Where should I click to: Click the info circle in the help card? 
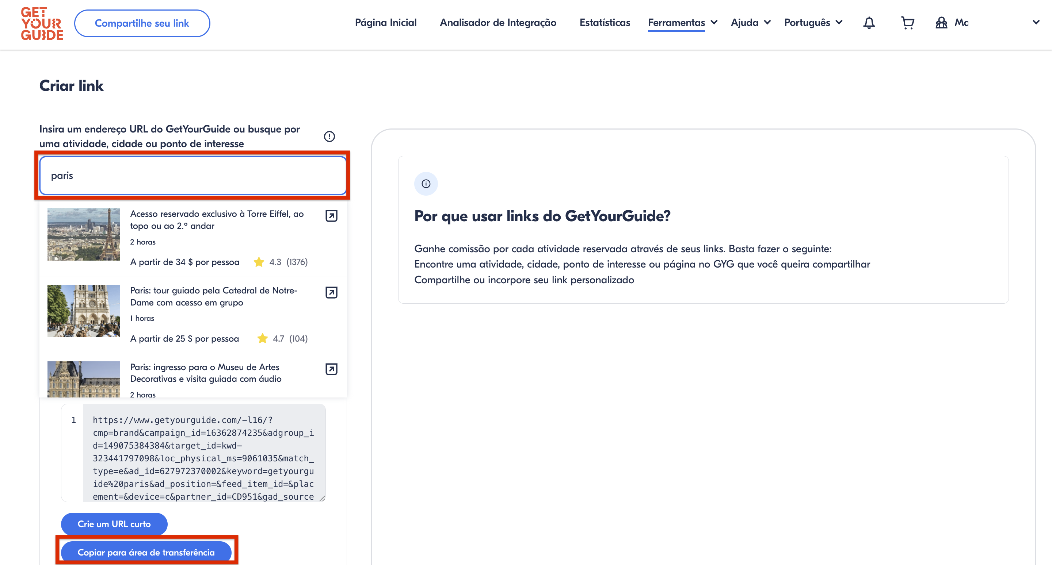tap(426, 184)
